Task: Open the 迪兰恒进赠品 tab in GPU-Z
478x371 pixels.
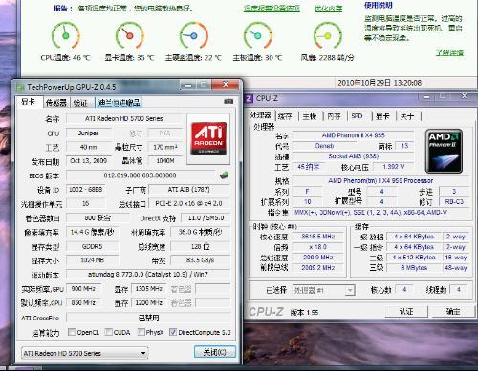Action: tap(119, 103)
